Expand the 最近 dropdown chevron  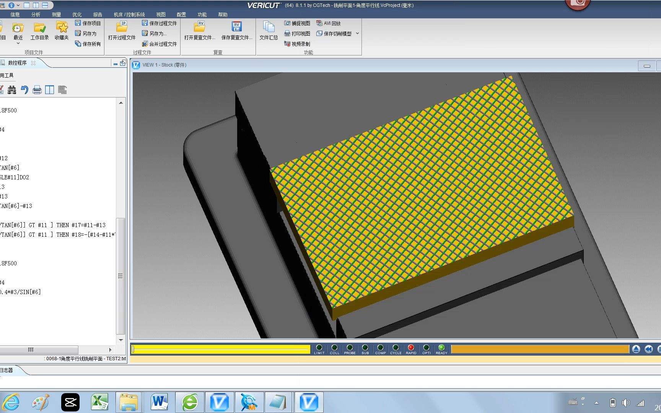(18, 43)
